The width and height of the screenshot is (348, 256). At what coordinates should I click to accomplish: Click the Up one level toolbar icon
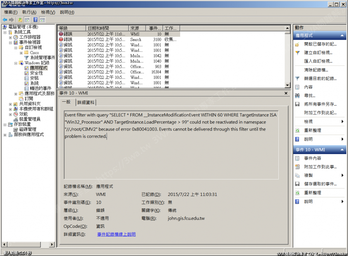[20, 20]
